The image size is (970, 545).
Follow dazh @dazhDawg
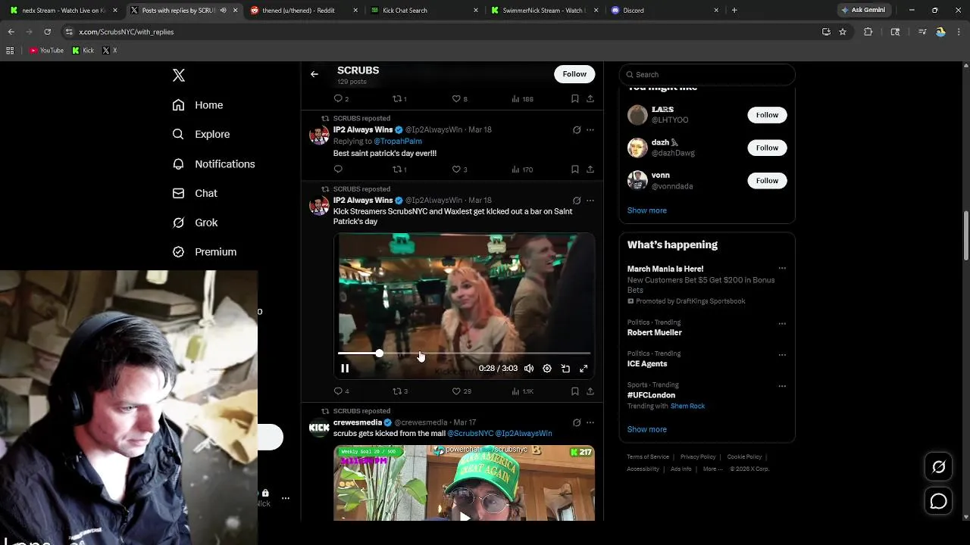(767, 148)
